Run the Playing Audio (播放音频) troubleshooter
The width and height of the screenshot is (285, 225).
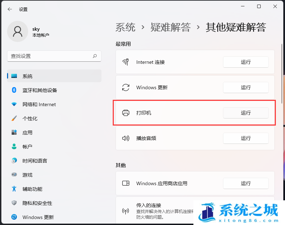click(246, 138)
